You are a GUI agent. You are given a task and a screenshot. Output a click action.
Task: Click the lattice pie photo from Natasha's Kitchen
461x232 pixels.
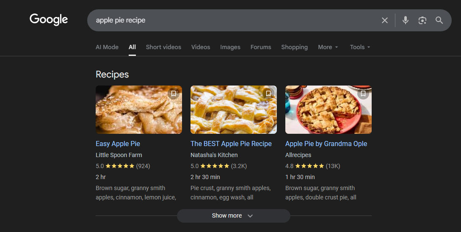click(233, 110)
